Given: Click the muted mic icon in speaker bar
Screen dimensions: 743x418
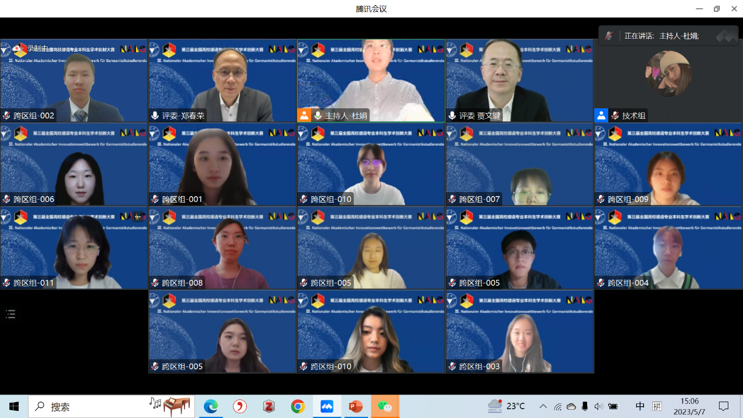Looking at the screenshot, I should pyautogui.click(x=609, y=36).
